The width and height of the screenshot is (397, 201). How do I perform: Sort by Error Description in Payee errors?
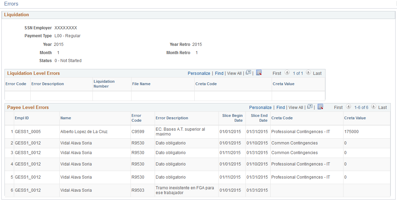[172, 118]
